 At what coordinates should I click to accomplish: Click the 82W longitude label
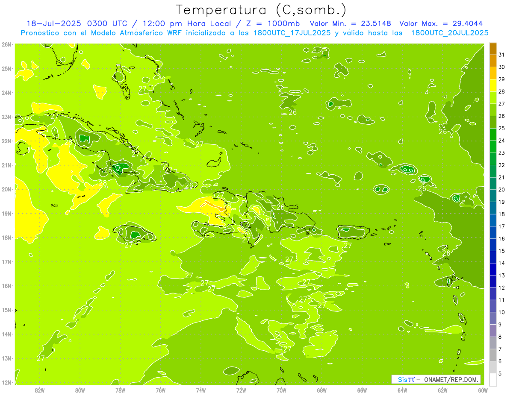pyautogui.click(x=40, y=390)
